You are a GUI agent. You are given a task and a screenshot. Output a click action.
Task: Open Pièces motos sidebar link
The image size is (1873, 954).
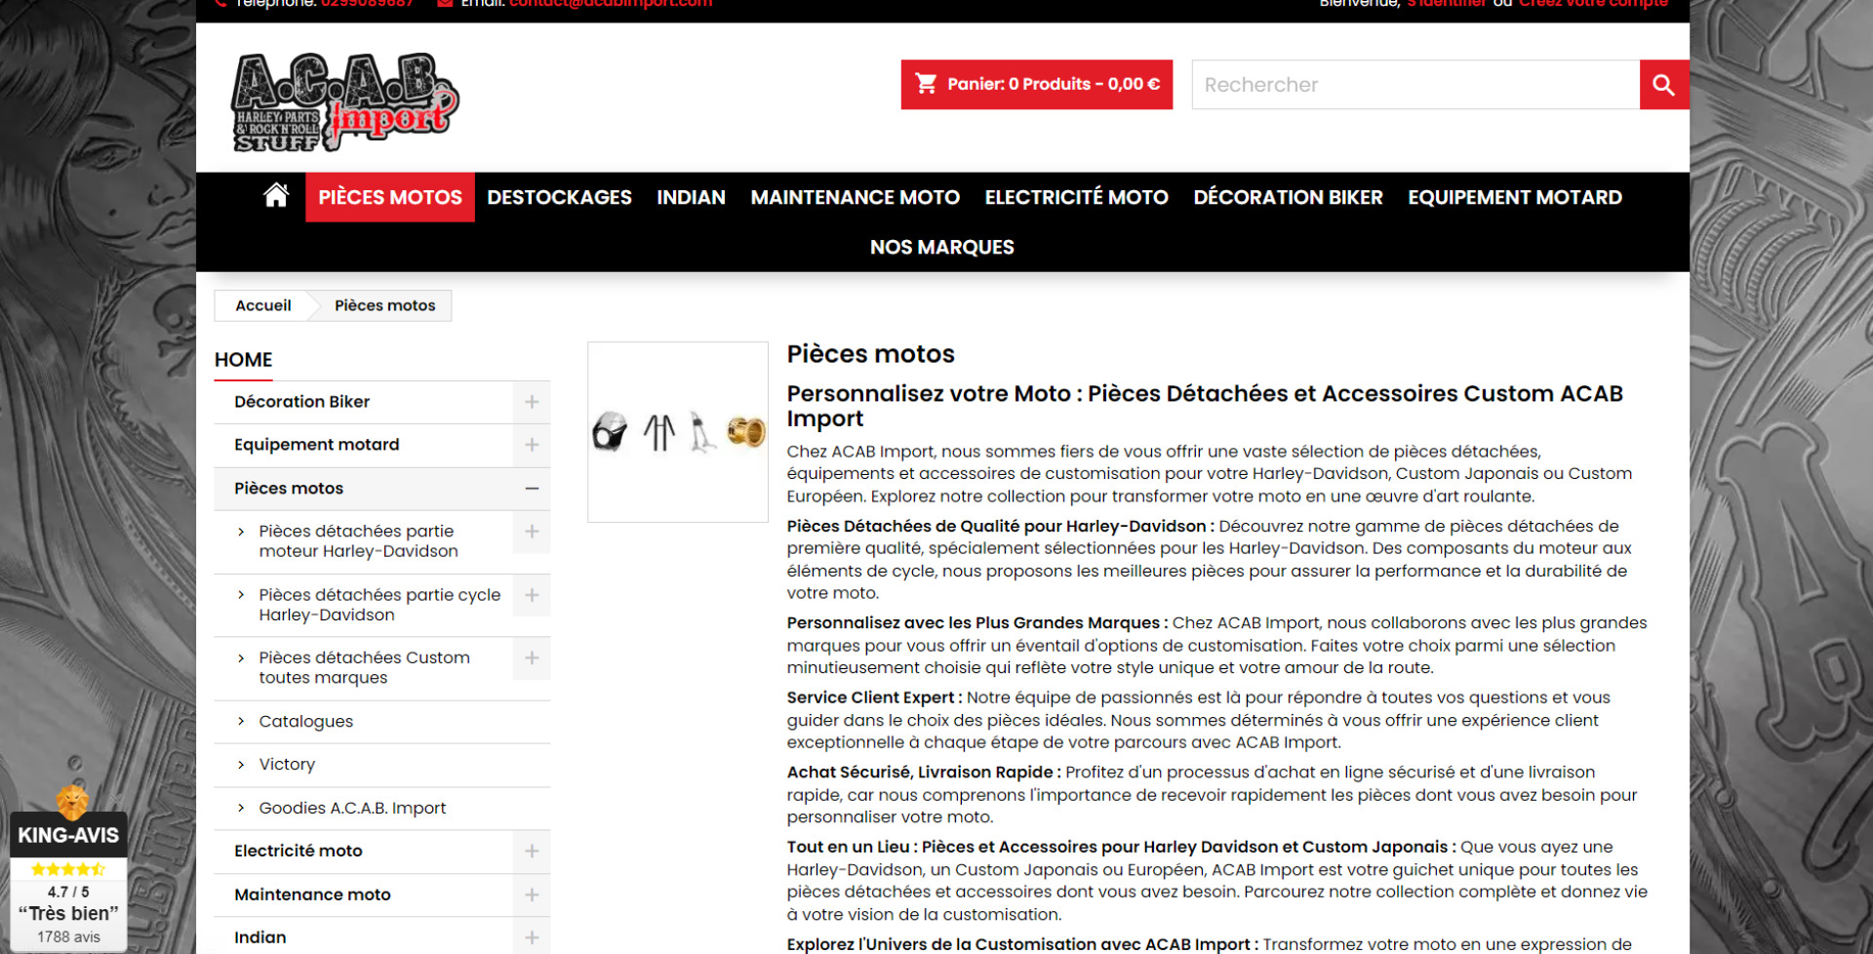coord(289,489)
